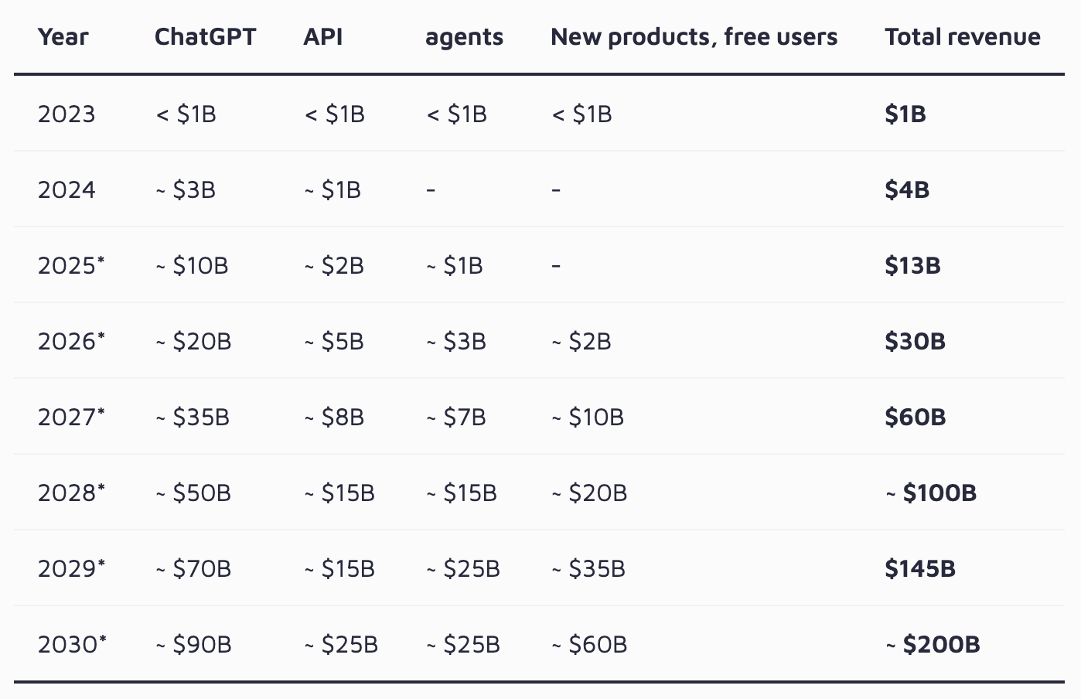1081x699 pixels.
Task: Click the 2027 total revenue $60B cell
Action: 915,418
